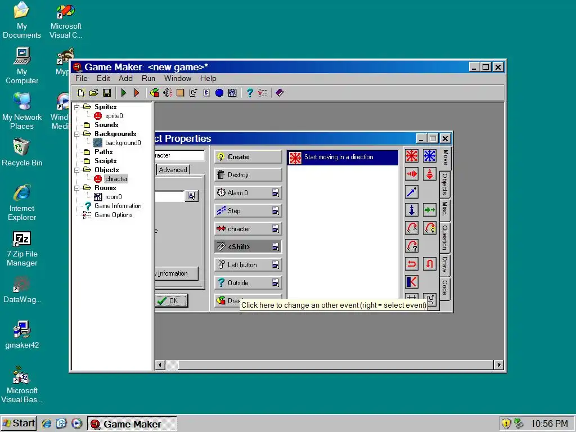Select reverse horizontal direction action
Viewport: 576px width, 432px height.
412,264
